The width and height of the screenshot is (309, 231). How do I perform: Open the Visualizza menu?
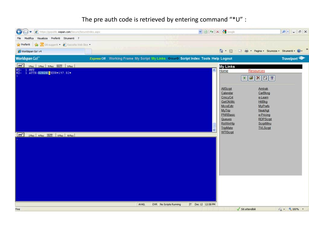[x=42, y=38]
